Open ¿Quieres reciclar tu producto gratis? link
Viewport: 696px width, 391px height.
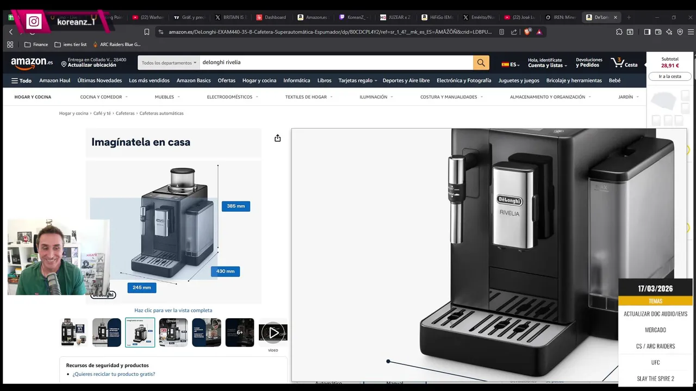(x=114, y=374)
